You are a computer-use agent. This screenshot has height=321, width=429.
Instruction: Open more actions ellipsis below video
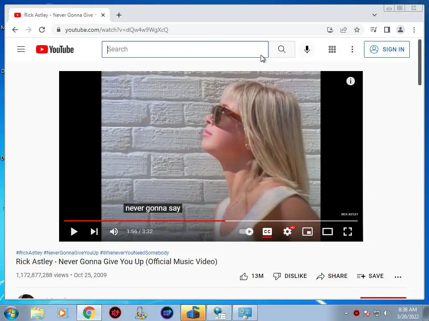point(398,277)
